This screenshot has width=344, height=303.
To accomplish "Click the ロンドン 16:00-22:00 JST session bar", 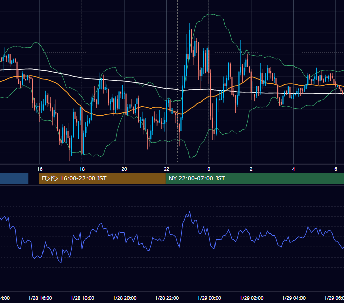I will (102, 178).
